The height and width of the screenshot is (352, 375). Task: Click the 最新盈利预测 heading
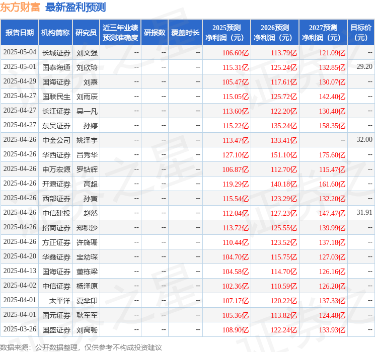tap(76, 7)
